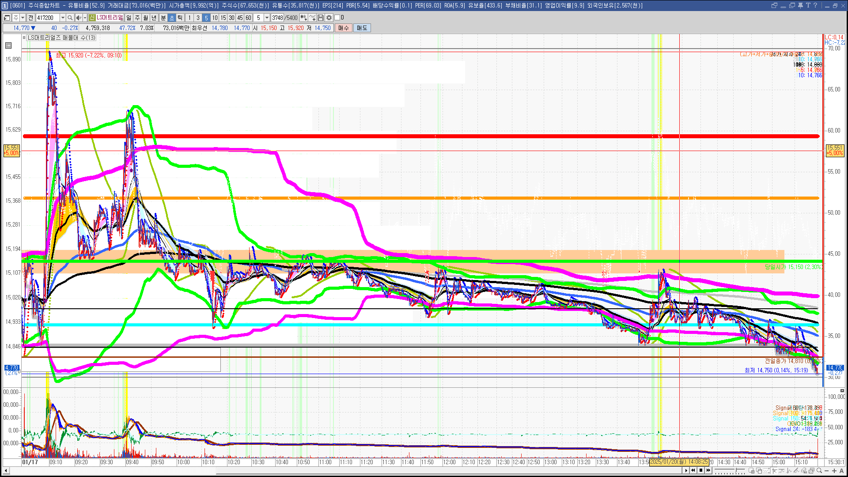Click the stock search magnifier icon

(x=70, y=18)
